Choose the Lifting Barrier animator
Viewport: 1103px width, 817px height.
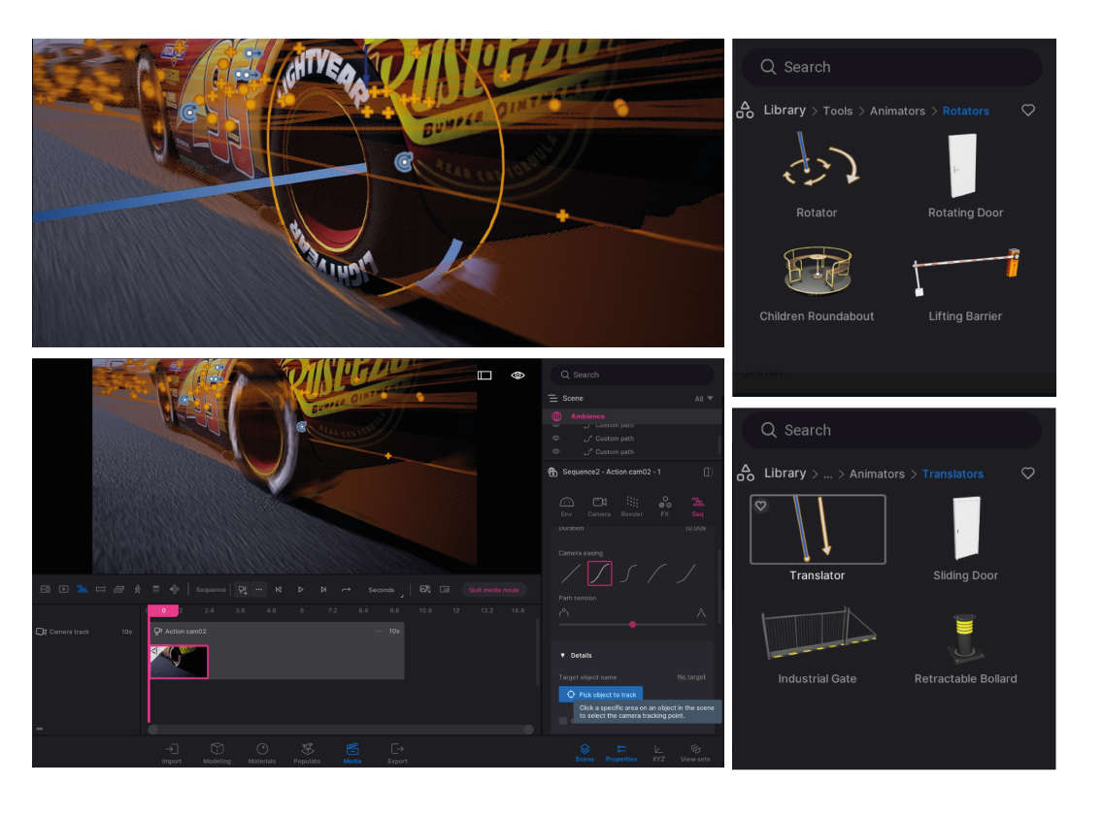[x=964, y=273]
